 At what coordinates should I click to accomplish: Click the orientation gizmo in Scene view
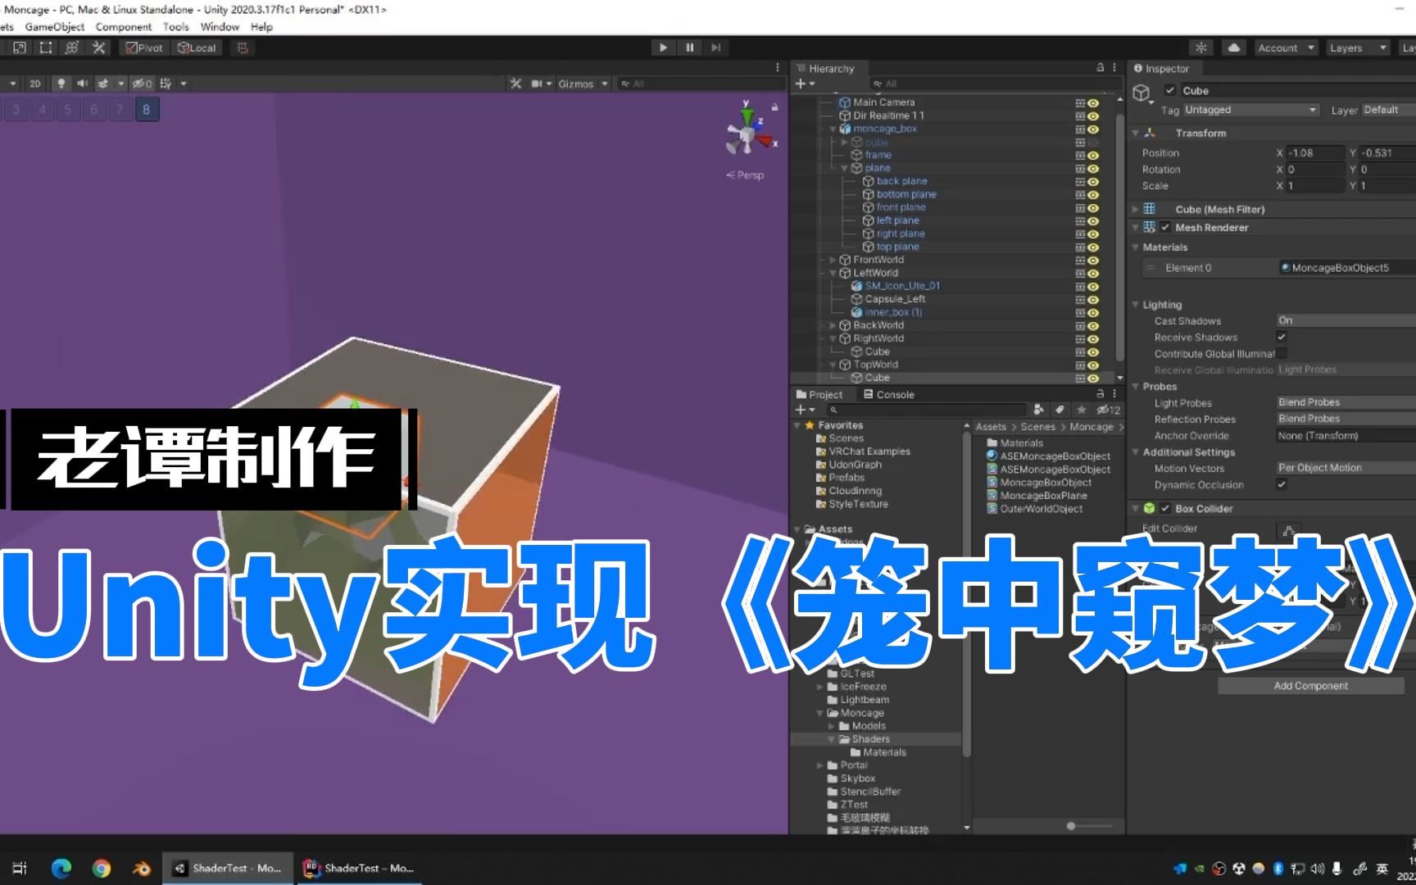pos(749,132)
